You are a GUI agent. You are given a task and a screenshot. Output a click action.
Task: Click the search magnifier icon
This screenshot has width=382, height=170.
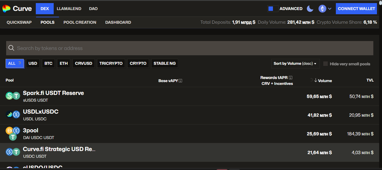(x=11, y=48)
